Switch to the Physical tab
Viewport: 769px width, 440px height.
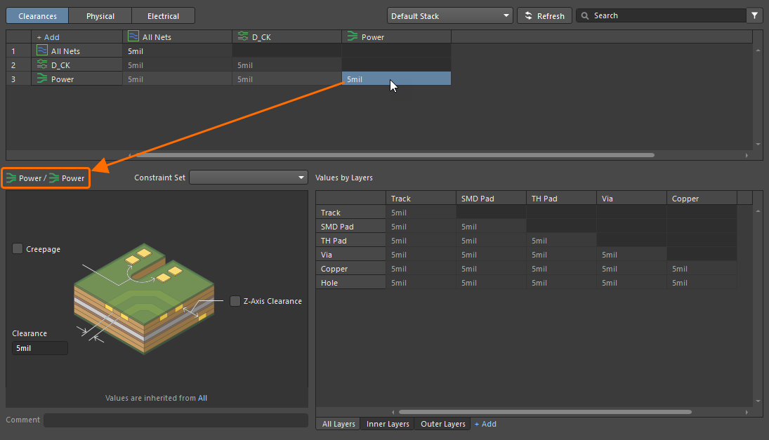point(100,15)
